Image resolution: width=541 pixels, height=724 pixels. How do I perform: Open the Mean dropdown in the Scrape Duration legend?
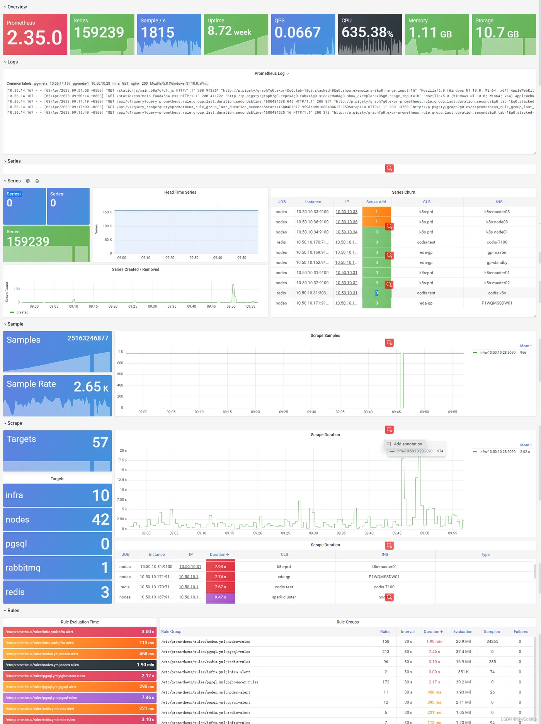point(526,445)
